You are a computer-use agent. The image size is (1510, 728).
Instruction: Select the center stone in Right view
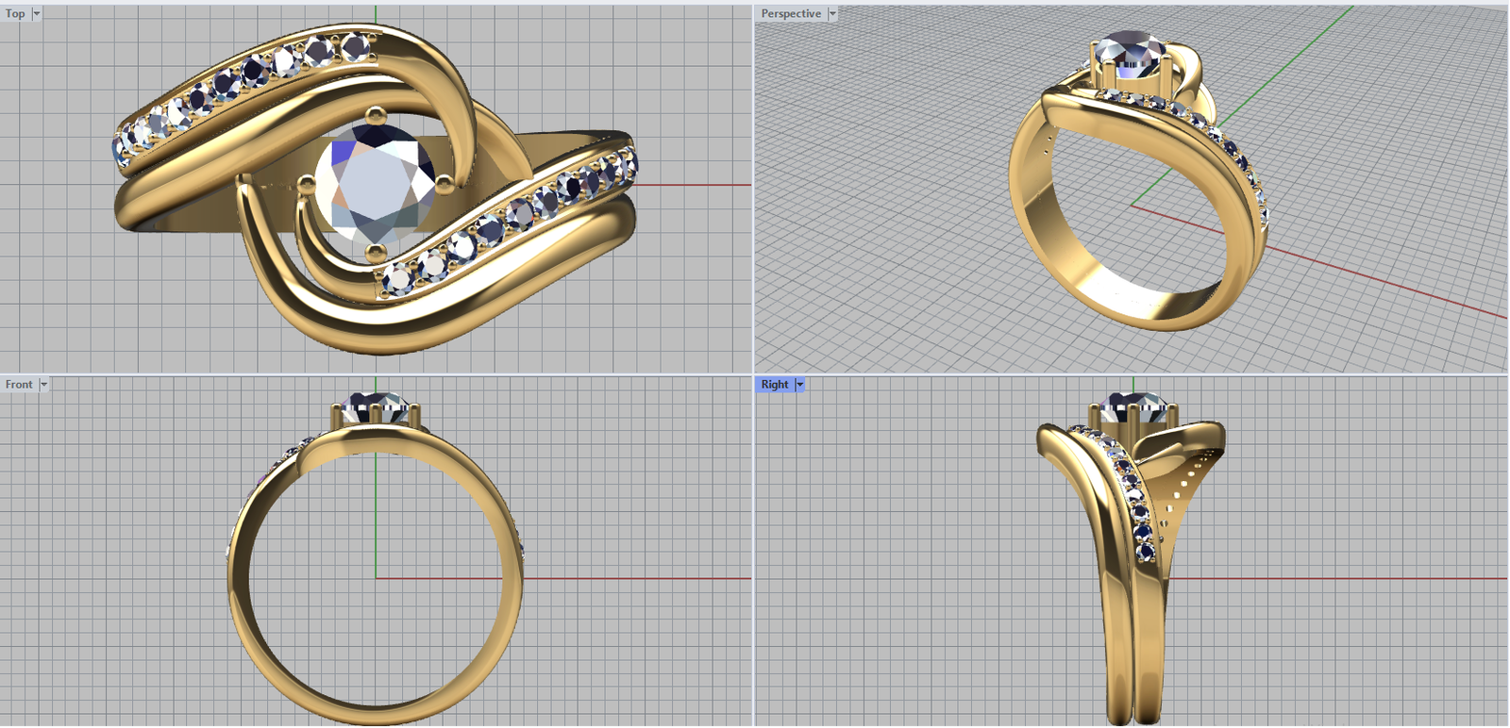(1134, 408)
